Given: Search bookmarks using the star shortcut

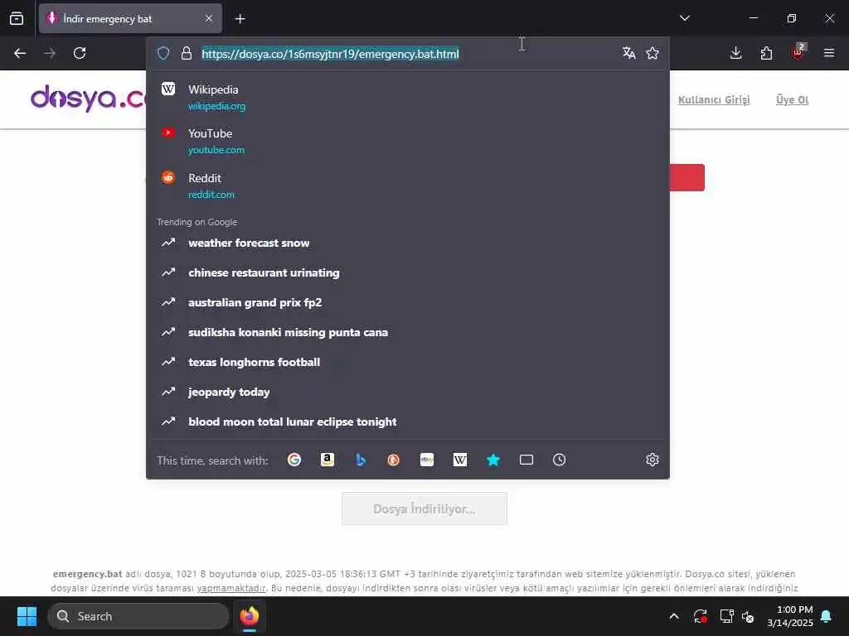Looking at the screenshot, I should pos(492,460).
